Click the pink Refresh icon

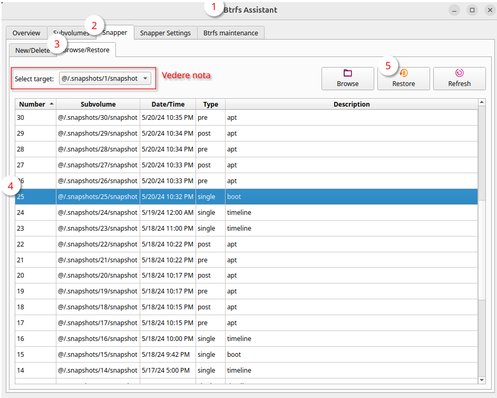(x=459, y=73)
